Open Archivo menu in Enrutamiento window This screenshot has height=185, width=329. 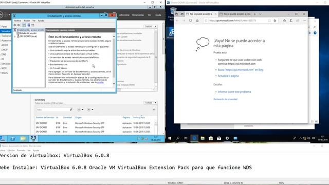(17, 21)
